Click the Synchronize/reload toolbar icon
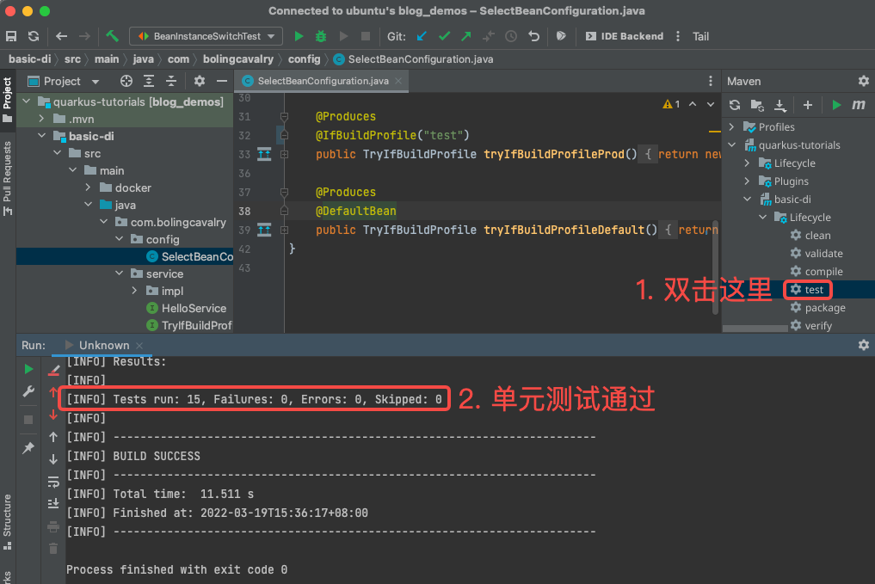Screen dimensions: 875x584 [34, 36]
